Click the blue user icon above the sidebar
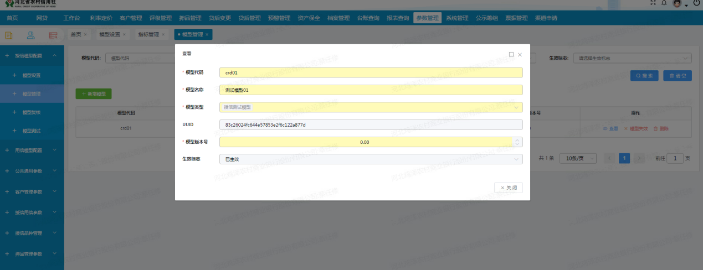 coord(31,35)
